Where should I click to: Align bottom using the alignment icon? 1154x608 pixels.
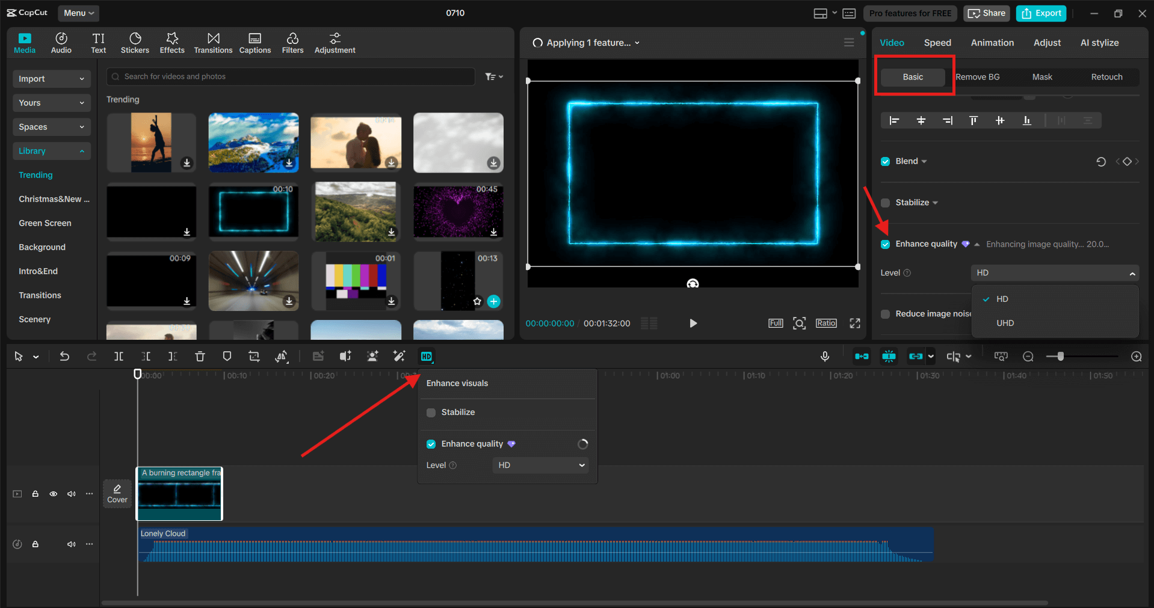(x=1026, y=121)
